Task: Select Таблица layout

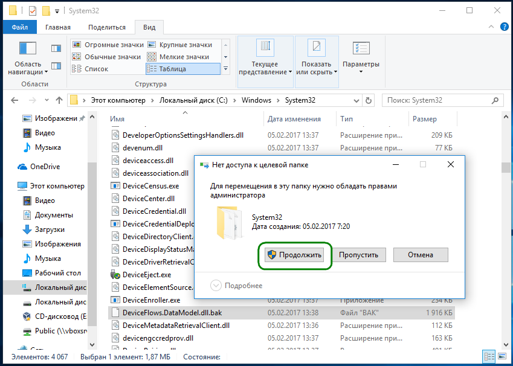Action: click(183, 69)
